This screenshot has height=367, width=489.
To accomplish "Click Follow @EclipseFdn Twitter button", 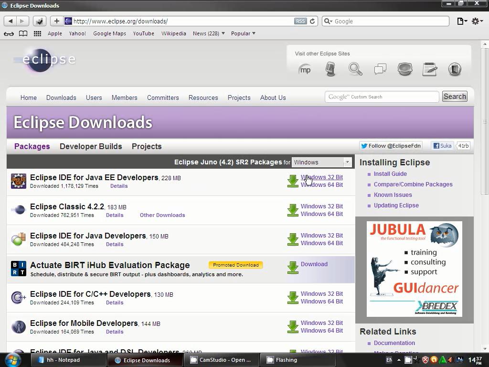I will coord(391,146).
